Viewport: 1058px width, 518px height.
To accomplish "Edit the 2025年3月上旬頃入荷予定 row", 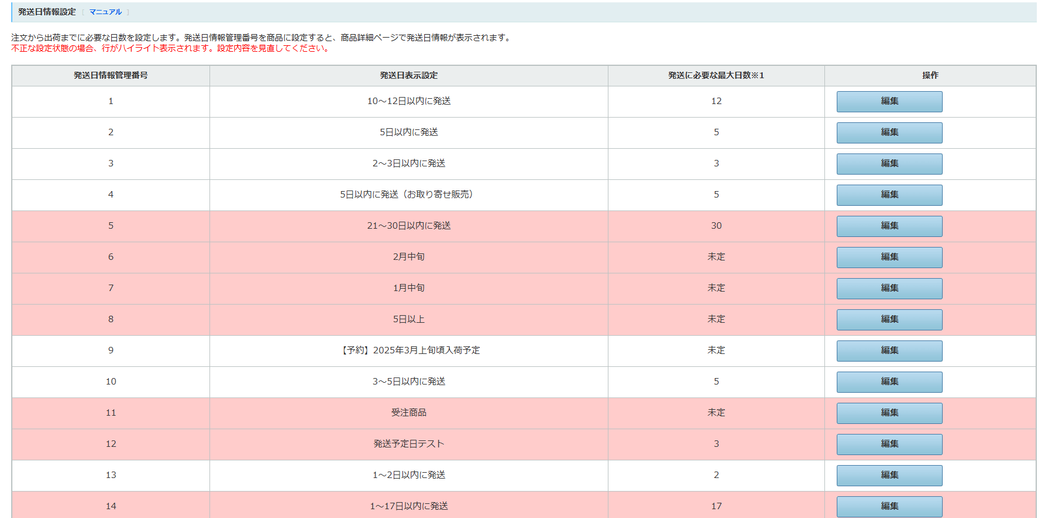I will 889,350.
